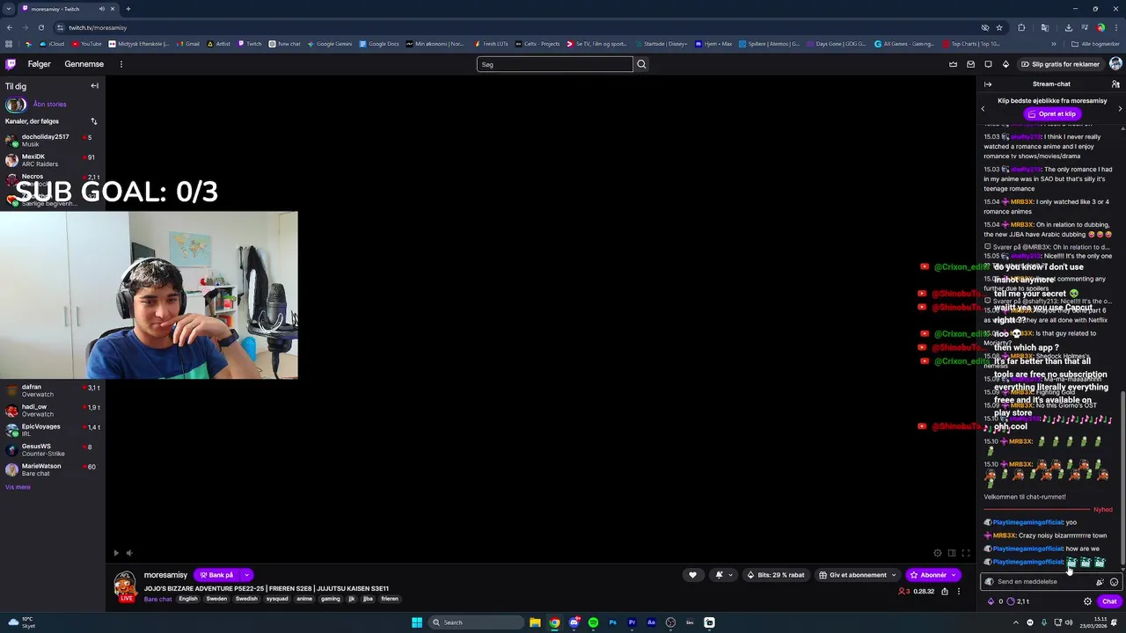This screenshot has width=1126, height=633.
Task: Toggle play/pause on the video player
Action: tap(115, 553)
